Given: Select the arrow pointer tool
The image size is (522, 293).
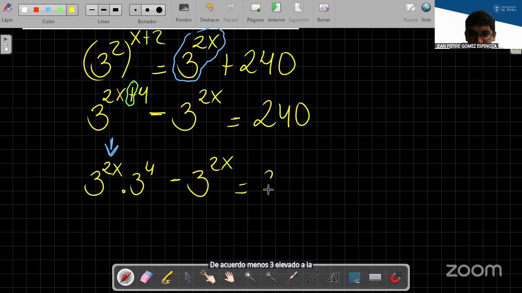Looking at the screenshot, I should click(188, 277).
